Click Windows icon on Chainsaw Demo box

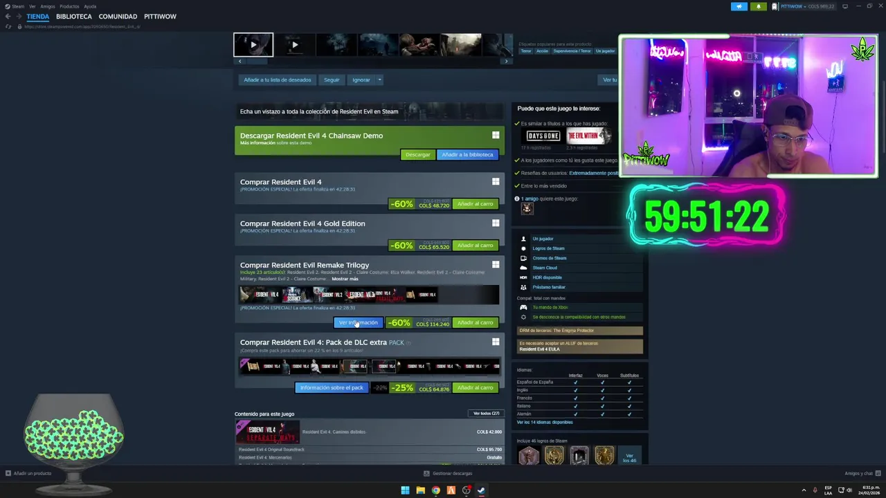[x=496, y=136]
